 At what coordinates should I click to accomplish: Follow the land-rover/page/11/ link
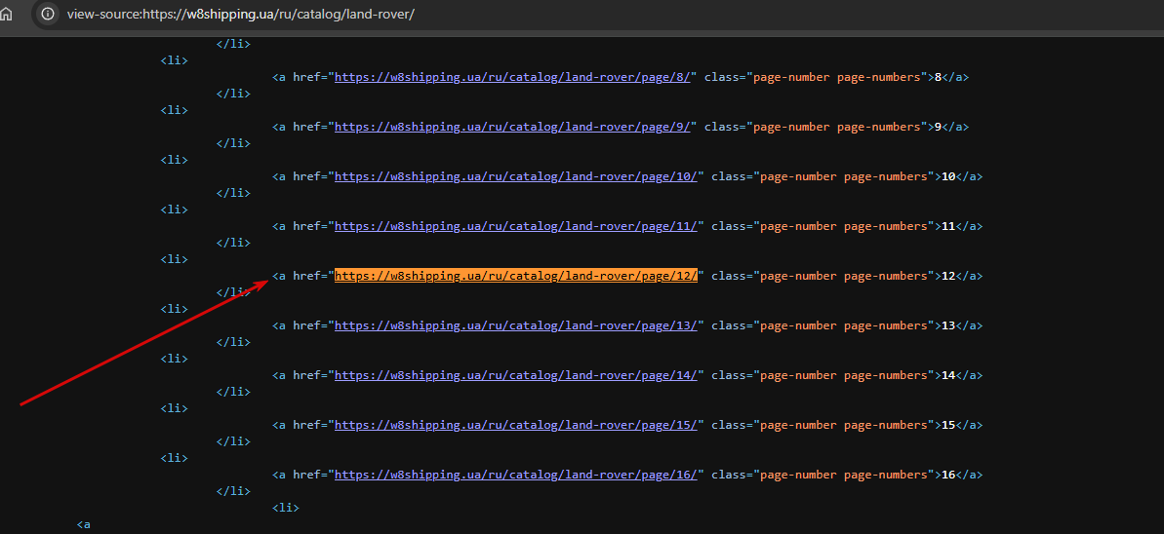click(516, 226)
